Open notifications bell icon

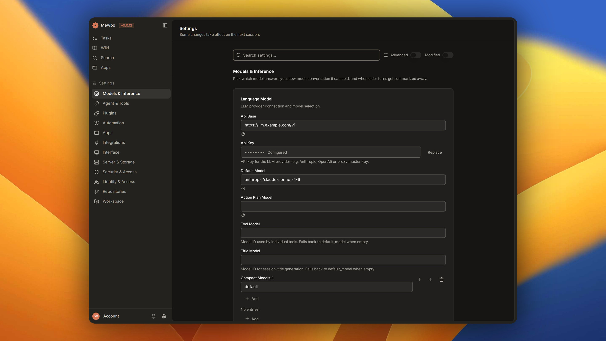coord(154,316)
